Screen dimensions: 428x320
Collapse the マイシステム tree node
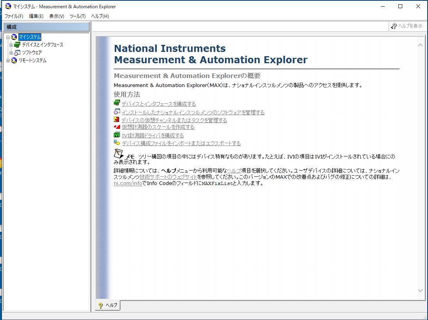pyautogui.click(x=8, y=37)
